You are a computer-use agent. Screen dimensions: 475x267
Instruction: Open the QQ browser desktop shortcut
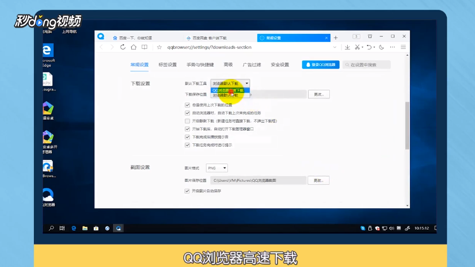click(x=48, y=197)
